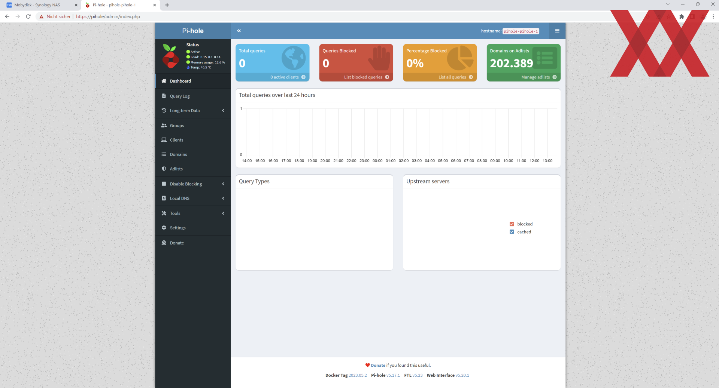Click the Memory usage 12.6 % status line

(x=206, y=62)
